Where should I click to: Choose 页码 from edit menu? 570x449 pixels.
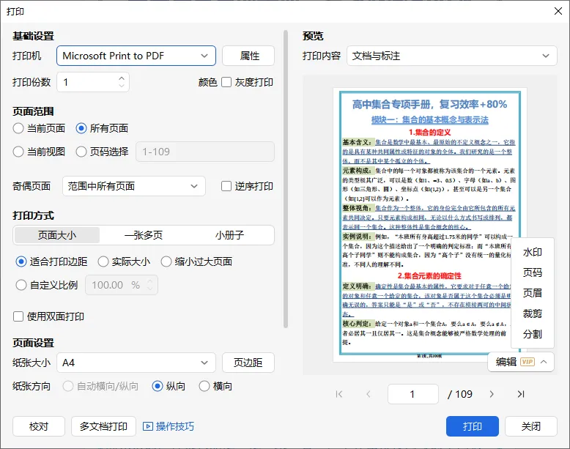pos(533,272)
